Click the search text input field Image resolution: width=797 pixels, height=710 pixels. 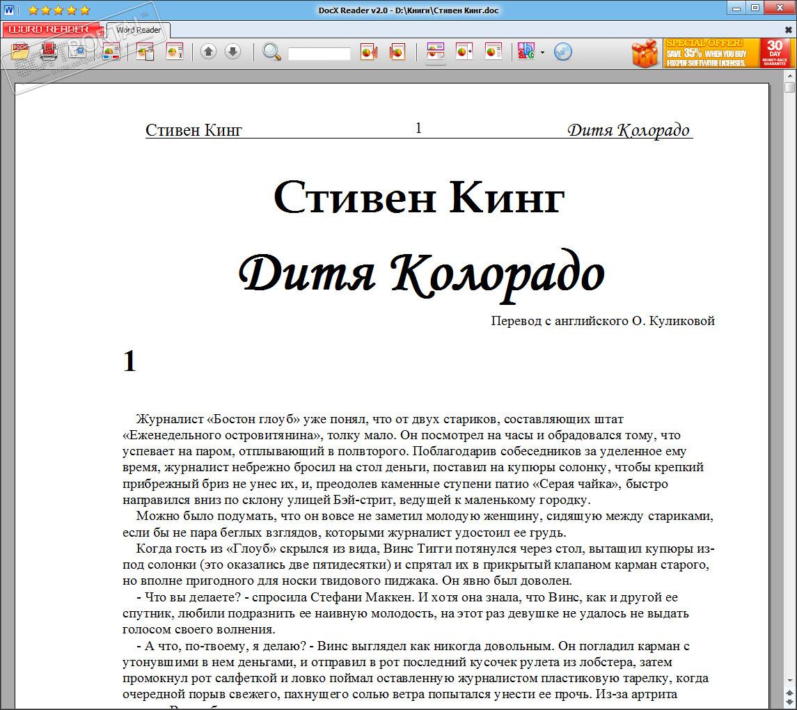(319, 53)
